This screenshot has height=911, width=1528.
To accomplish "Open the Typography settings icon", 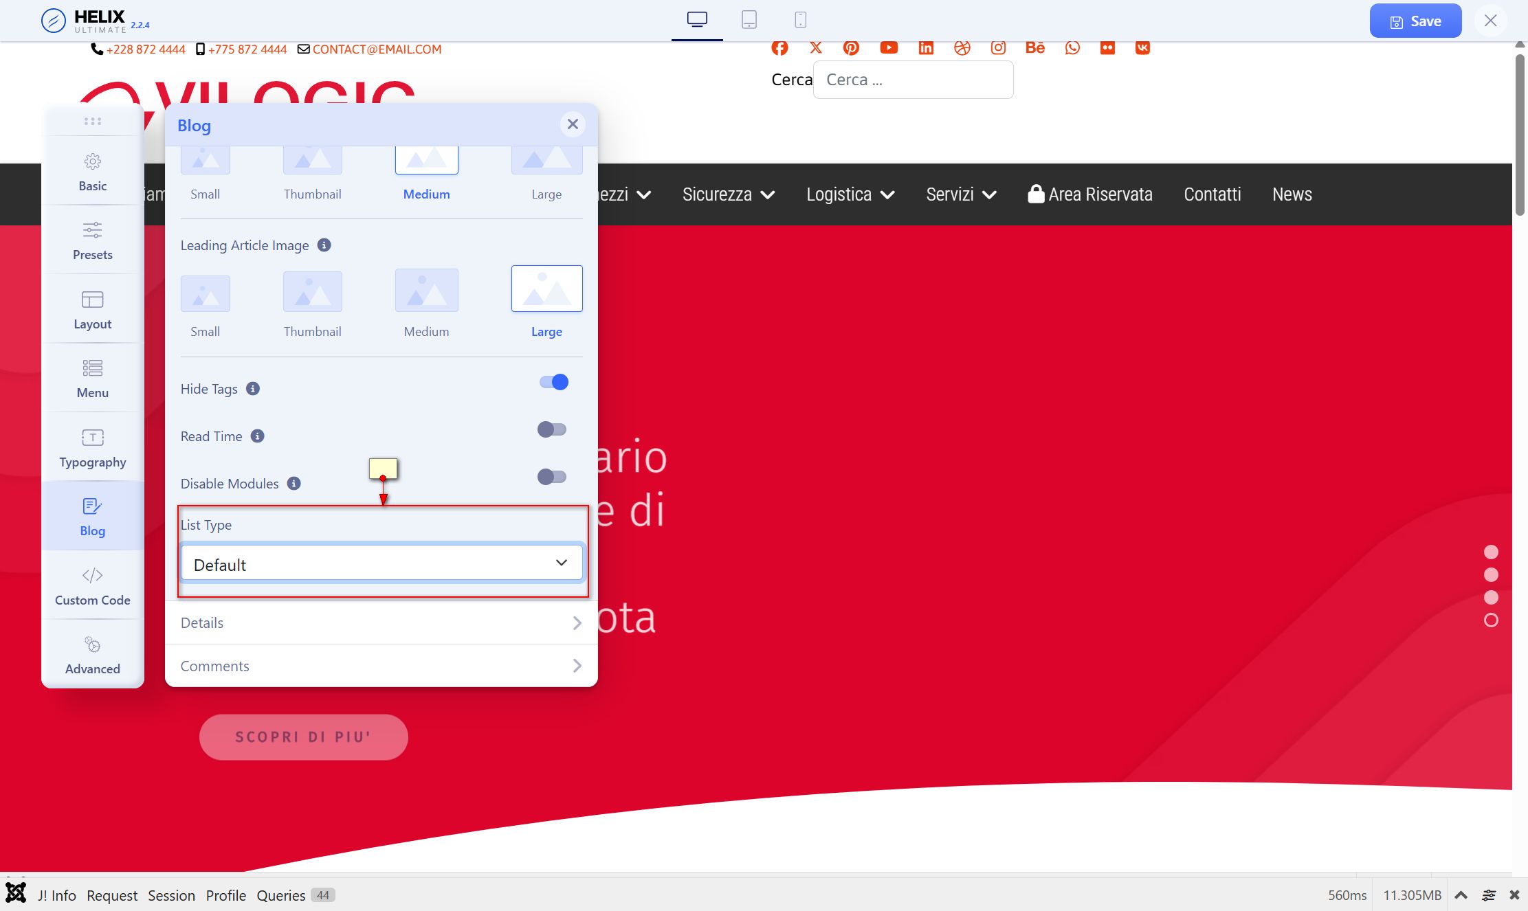I will [93, 438].
